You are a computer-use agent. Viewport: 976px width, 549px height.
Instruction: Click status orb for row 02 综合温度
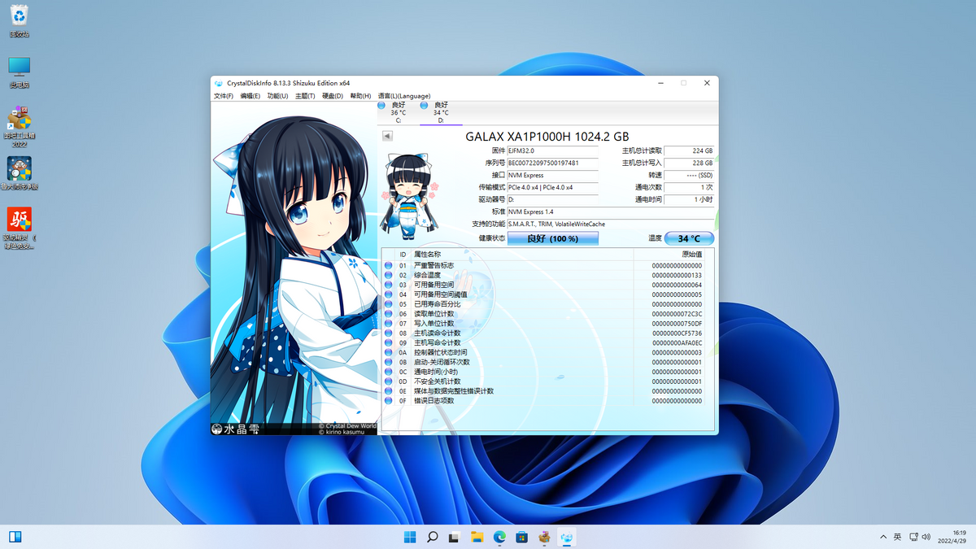click(x=389, y=276)
